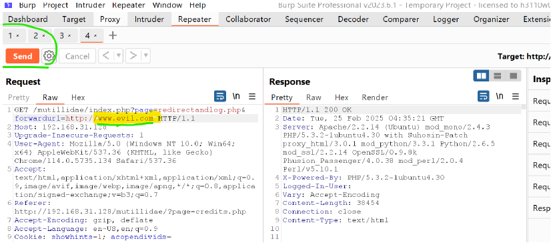The height and width of the screenshot is (245, 553).
Task: Switch to the Organizer tab
Action: click(491, 19)
